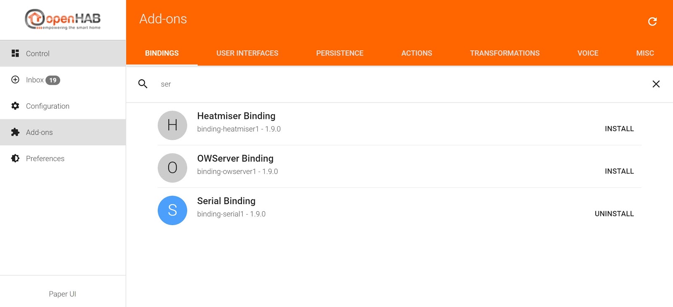This screenshot has width=673, height=307.
Task: Switch to the Transformations tab
Action: coord(505,53)
